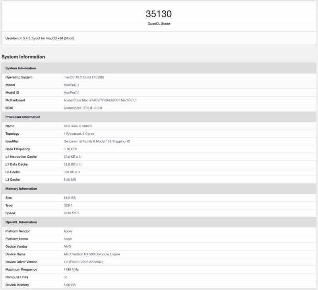
Task: Click the OpenCL Score label
Action: click(159, 24)
